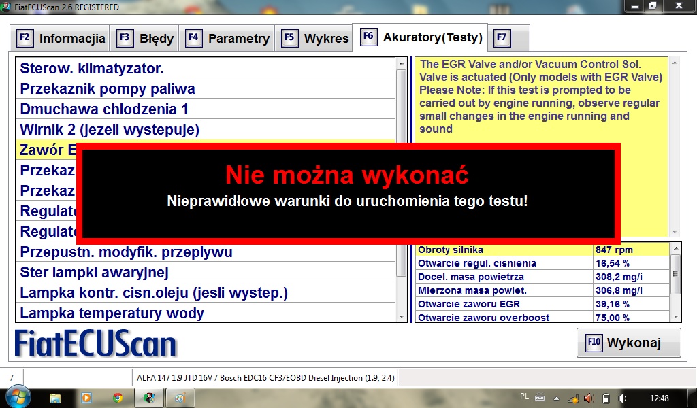The height and width of the screenshot is (408, 697).
Task: Click the orange speaker volume tray icon
Action: point(589,398)
